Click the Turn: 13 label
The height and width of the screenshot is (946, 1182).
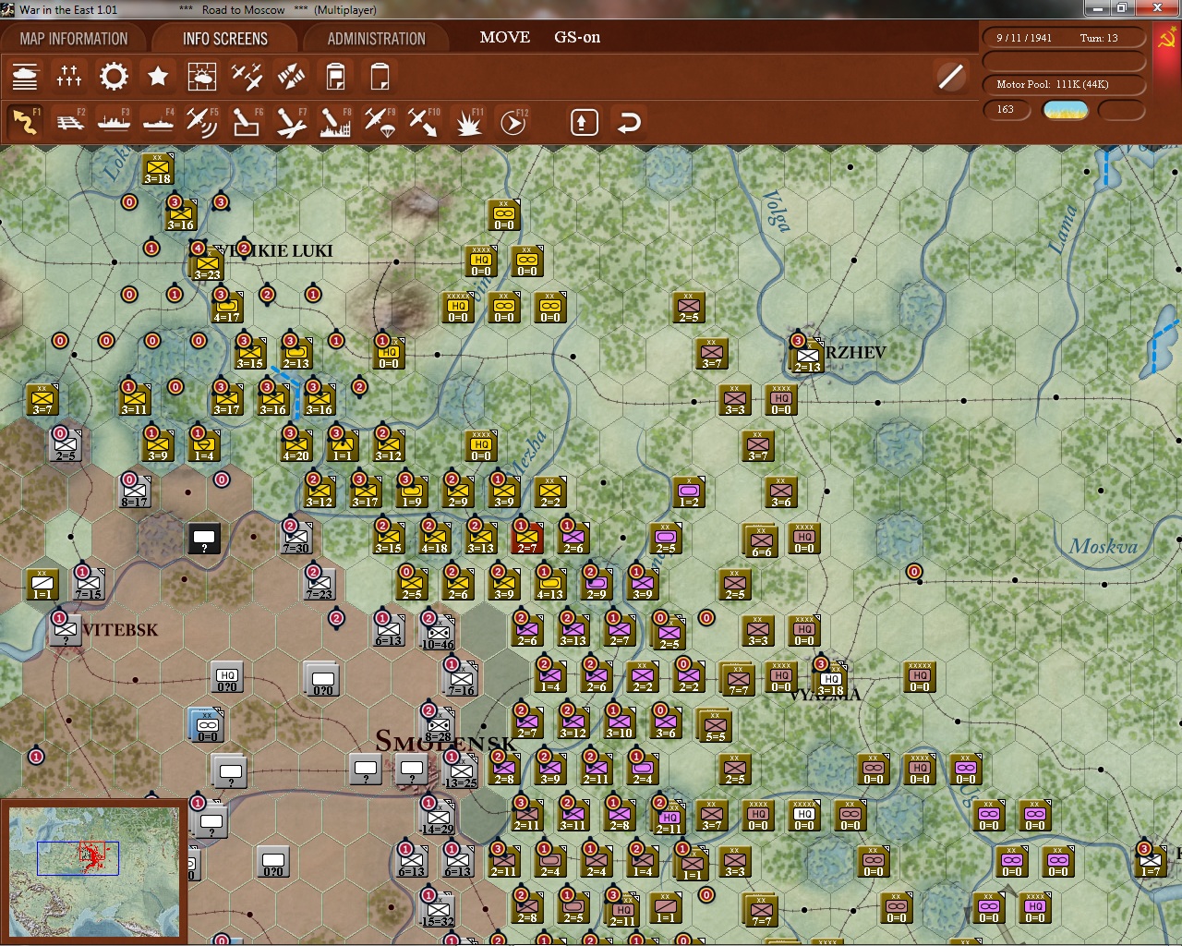(1099, 38)
